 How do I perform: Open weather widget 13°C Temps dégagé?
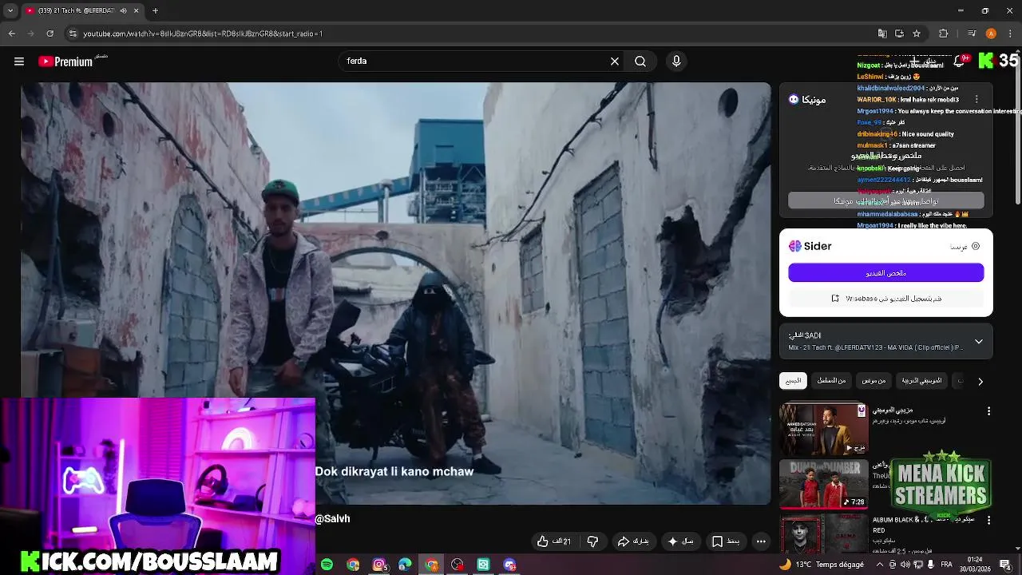[x=821, y=565]
